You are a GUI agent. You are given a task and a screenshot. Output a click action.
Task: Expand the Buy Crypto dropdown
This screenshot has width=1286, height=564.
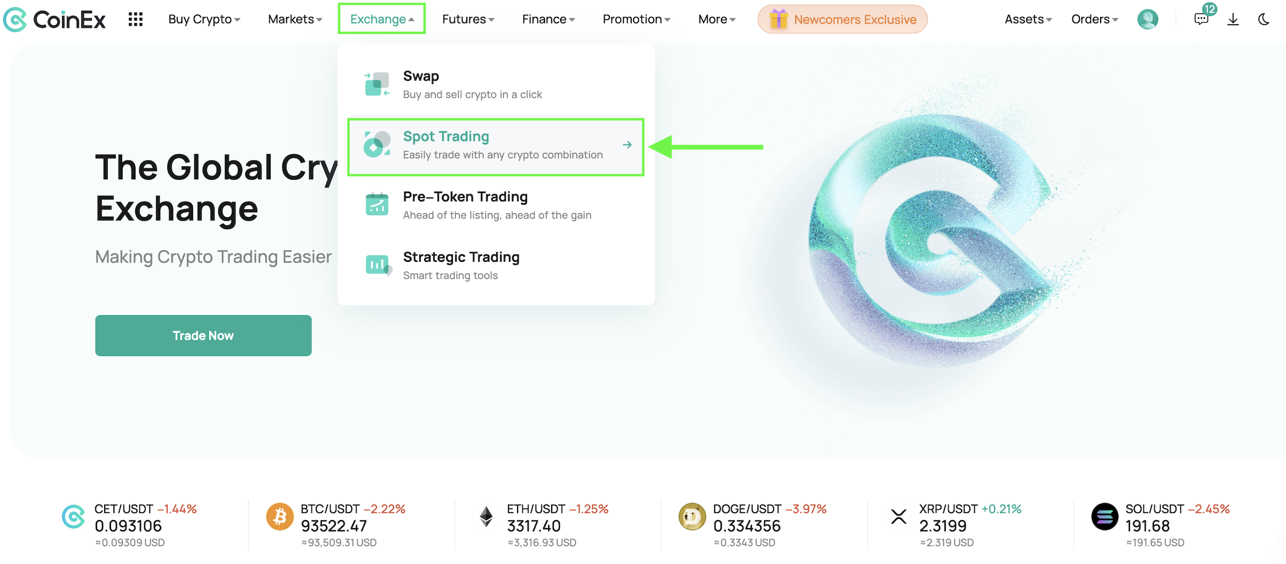(x=204, y=19)
